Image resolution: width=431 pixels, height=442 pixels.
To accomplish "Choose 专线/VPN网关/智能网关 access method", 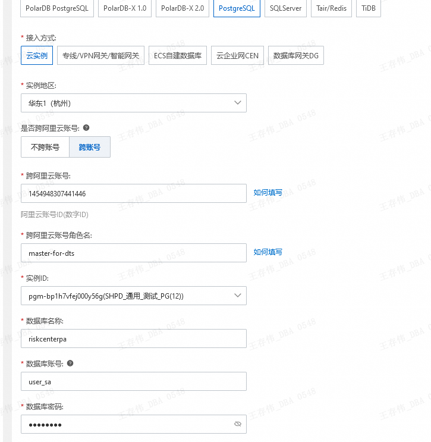I will tap(101, 56).
